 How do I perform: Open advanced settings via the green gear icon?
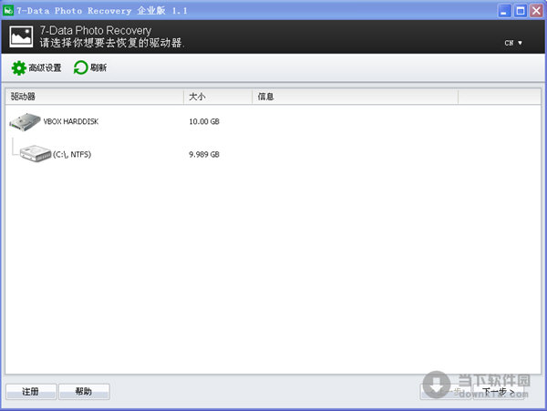point(19,68)
